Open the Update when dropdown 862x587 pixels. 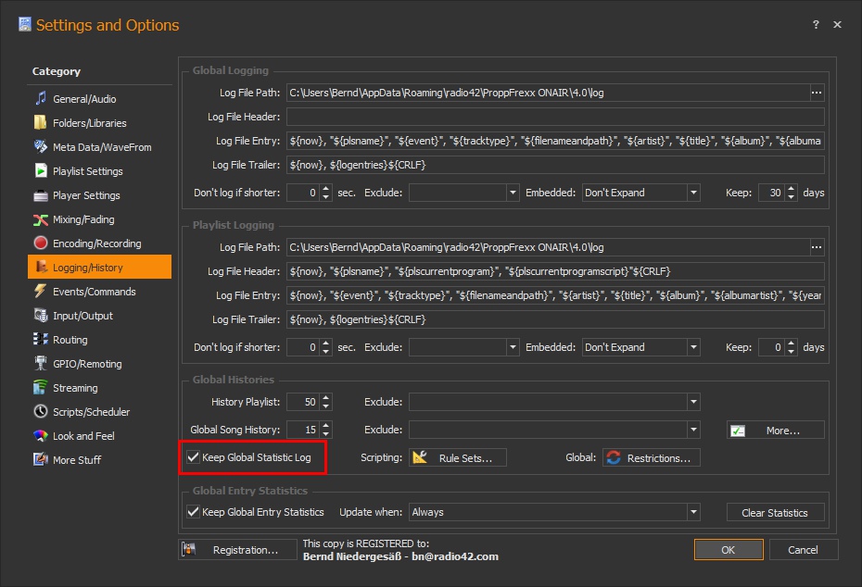(692, 512)
